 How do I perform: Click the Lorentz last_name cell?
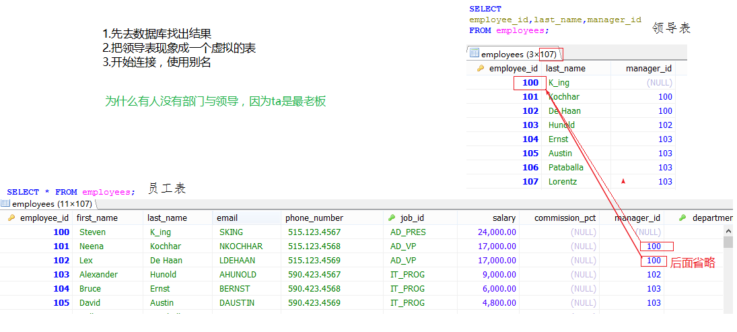(x=563, y=182)
